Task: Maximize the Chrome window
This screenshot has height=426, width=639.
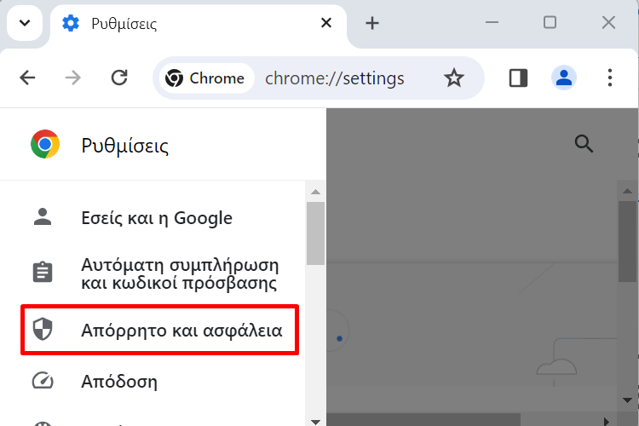Action: (550, 22)
